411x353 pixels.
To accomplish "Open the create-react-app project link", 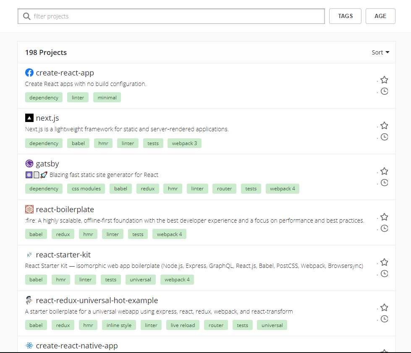I will (65, 73).
